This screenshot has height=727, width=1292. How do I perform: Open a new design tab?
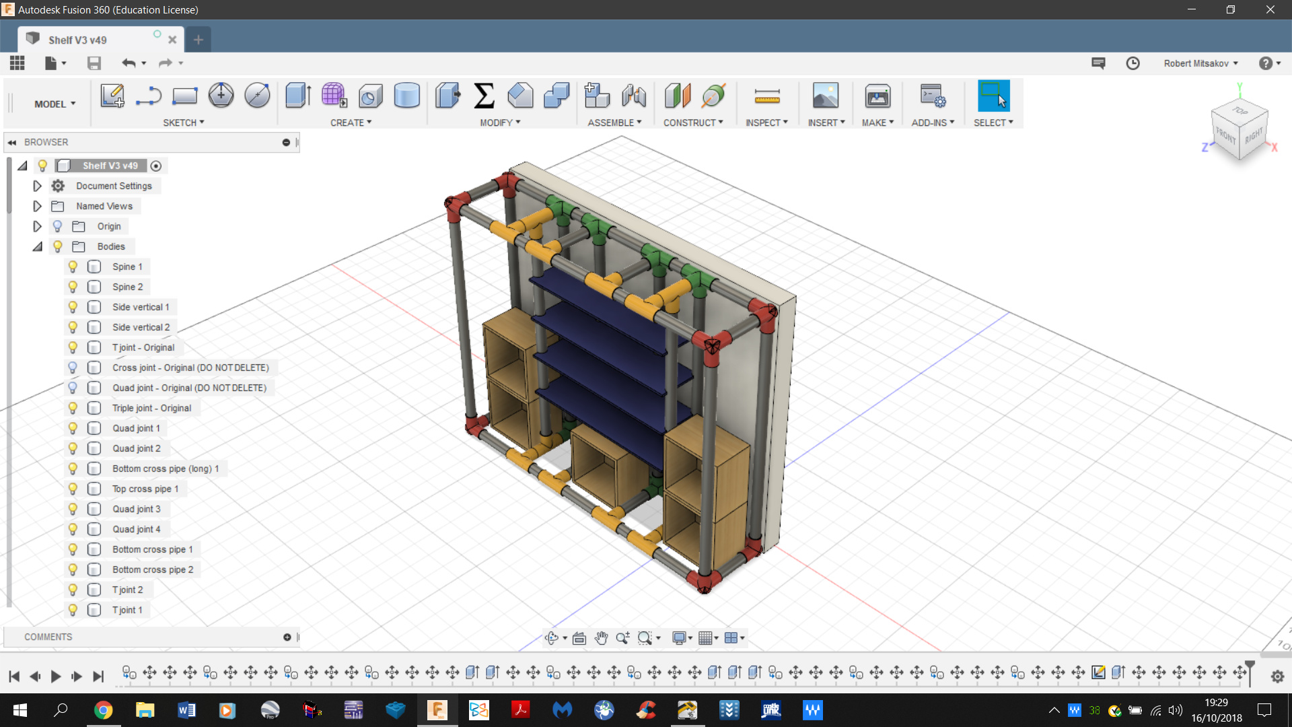pos(199,40)
